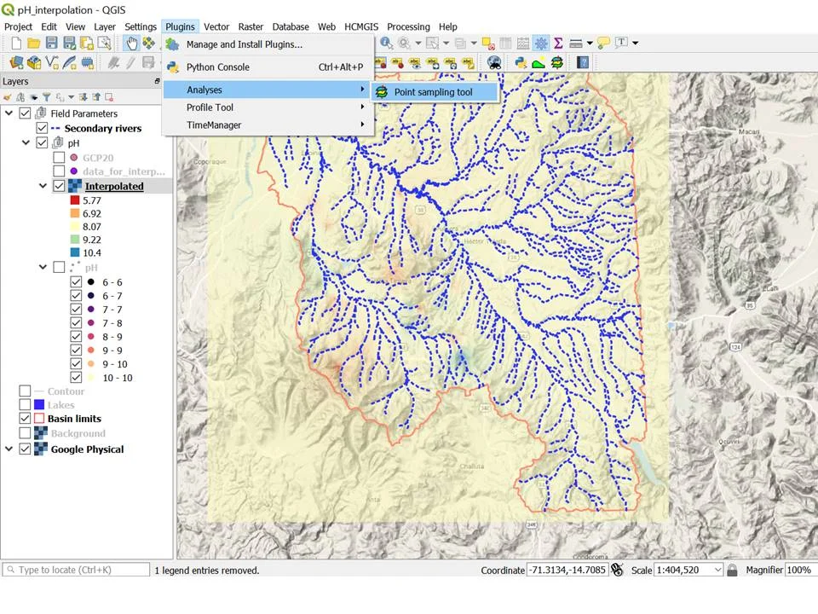The image size is (818, 614).
Task: Toggle the Field Parameters group checkbox
Action: tap(25, 113)
